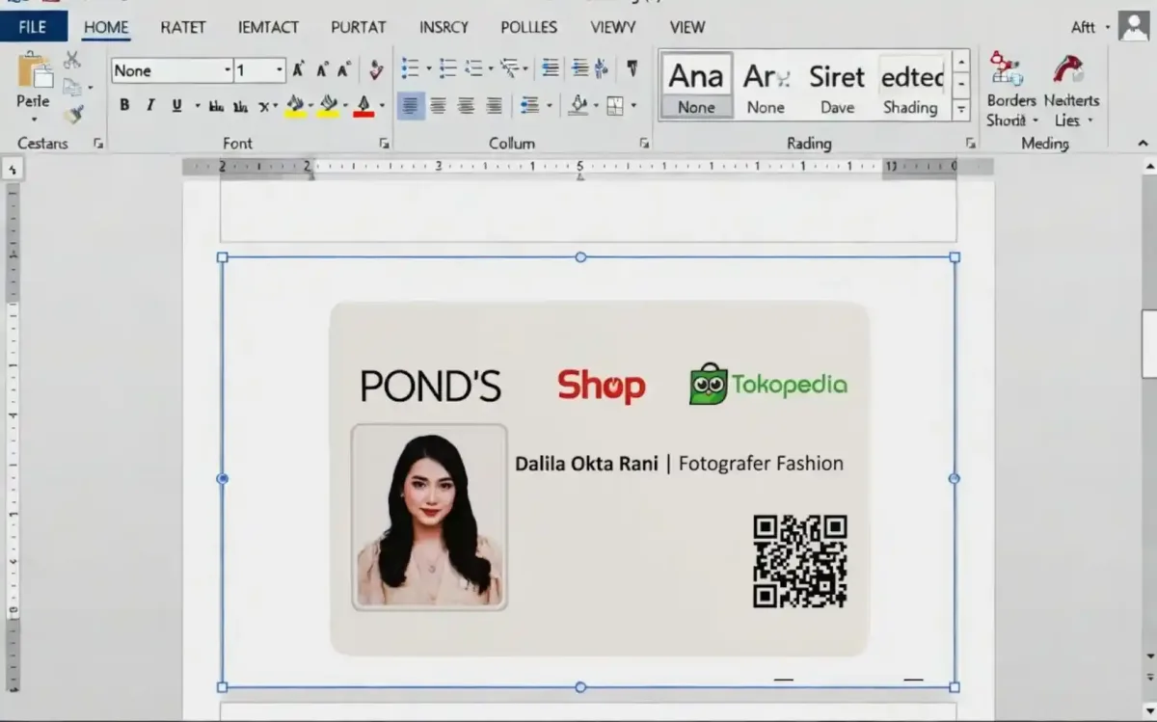Toggle Underline formatting
The image size is (1157, 722).
[176, 106]
